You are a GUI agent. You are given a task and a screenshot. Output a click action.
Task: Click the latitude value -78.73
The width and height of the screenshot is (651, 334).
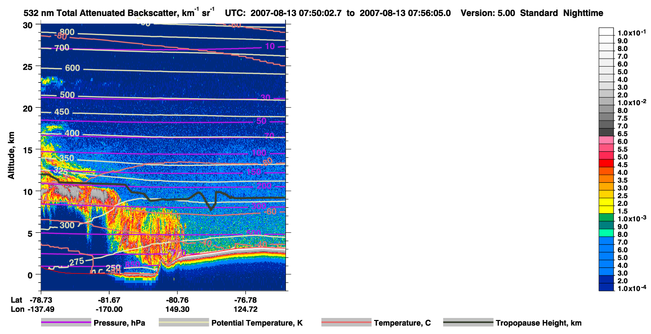click(x=40, y=299)
